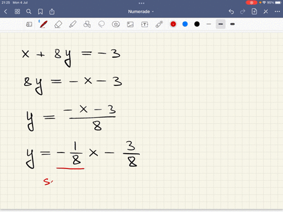Open the share and export menu

(52, 12)
